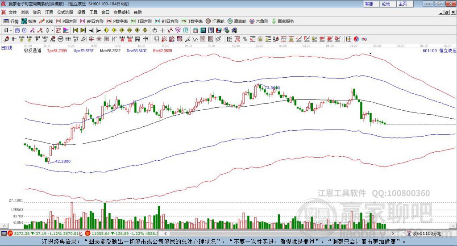Open the 六角形 hexagon tool
The image size is (457, 246).
coord(259,21)
